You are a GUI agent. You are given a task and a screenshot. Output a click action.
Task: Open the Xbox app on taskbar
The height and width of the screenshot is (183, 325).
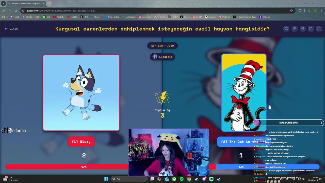tap(174, 179)
